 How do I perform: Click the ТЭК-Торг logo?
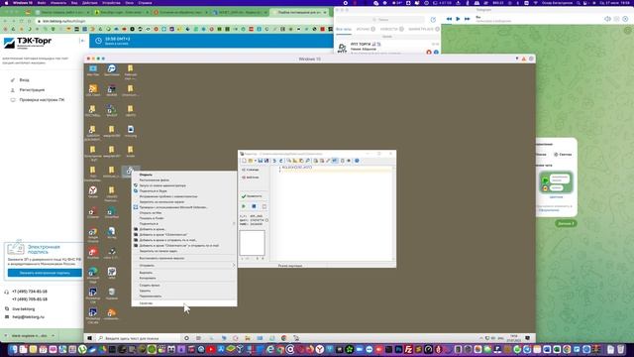pos(28,42)
